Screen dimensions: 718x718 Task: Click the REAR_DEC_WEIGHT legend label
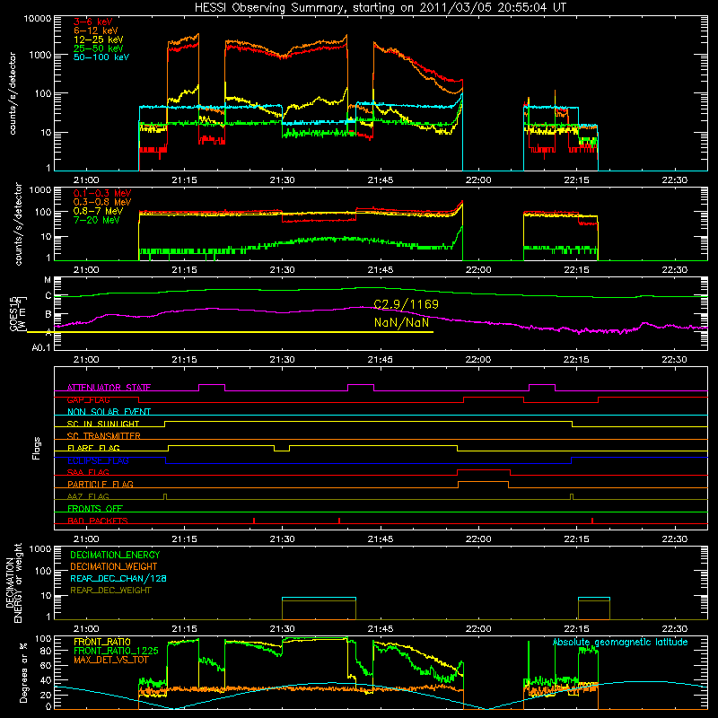pos(110,591)
